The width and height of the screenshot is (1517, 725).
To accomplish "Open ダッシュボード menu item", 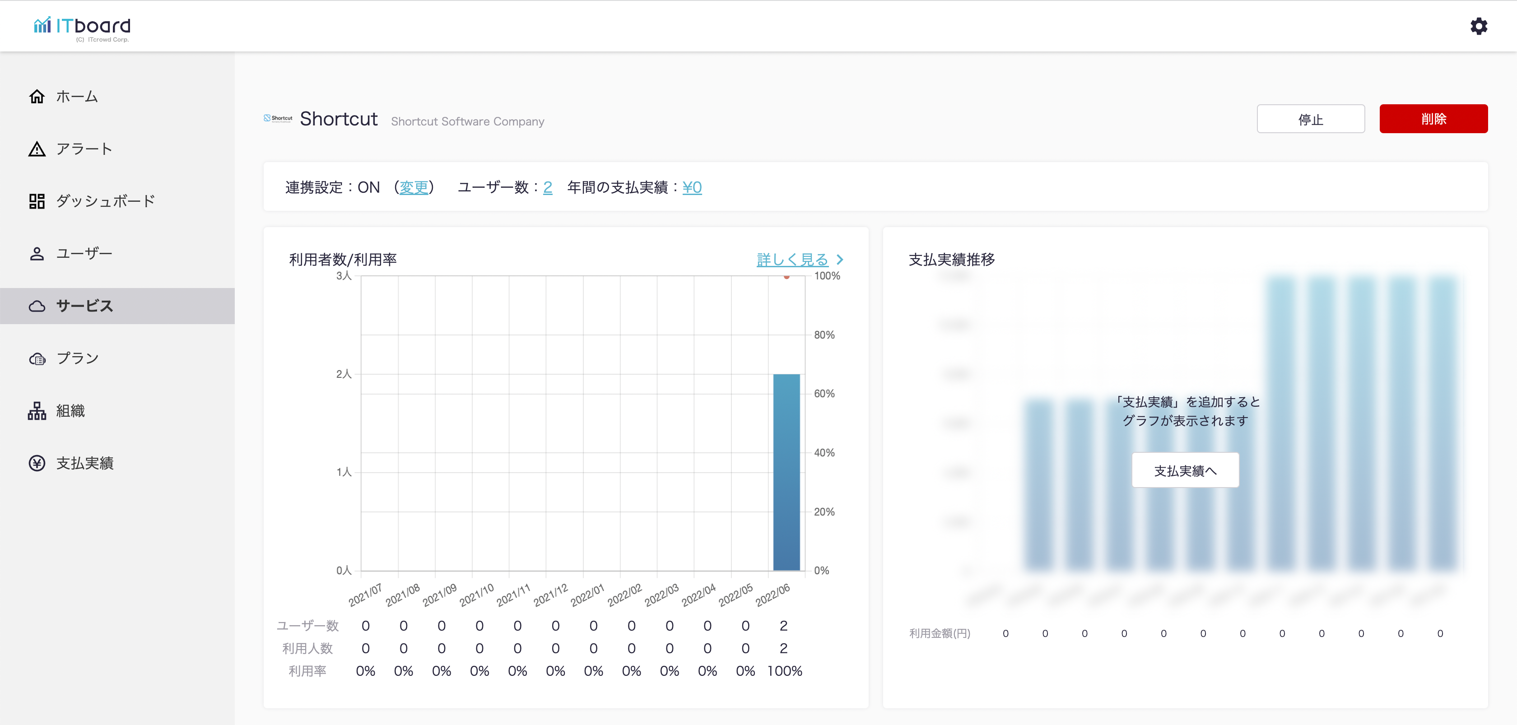I will coord(105,201).
